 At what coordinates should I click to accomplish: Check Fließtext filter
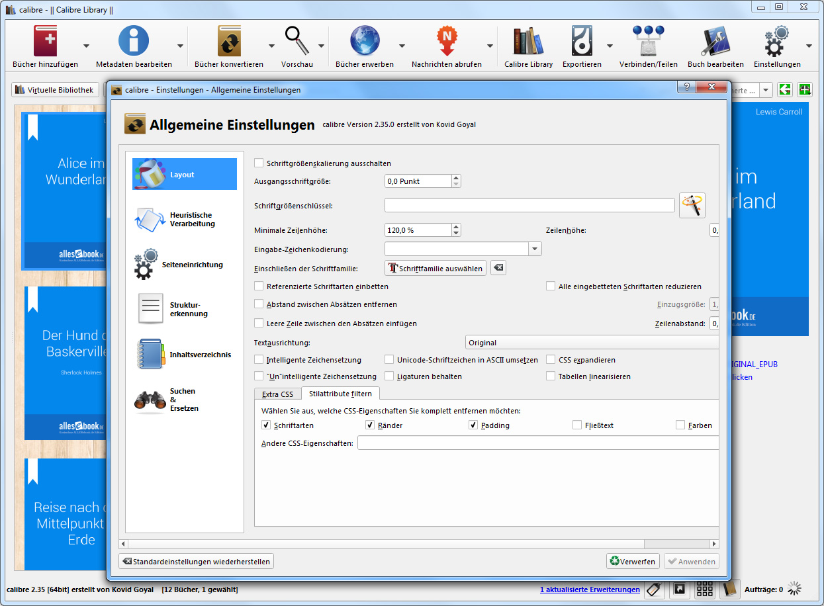(x=577, y=425)
